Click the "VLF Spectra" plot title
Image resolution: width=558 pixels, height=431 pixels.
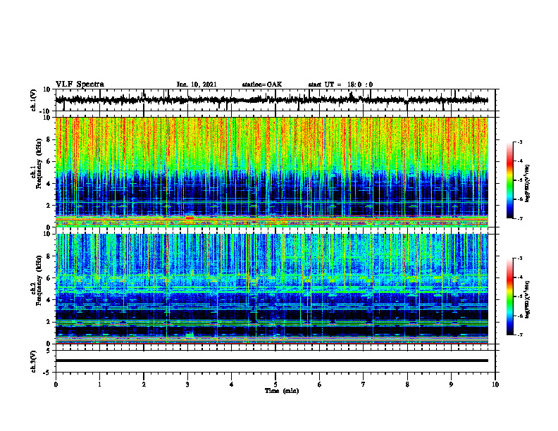pyautogui.click(x=80, y=85)
